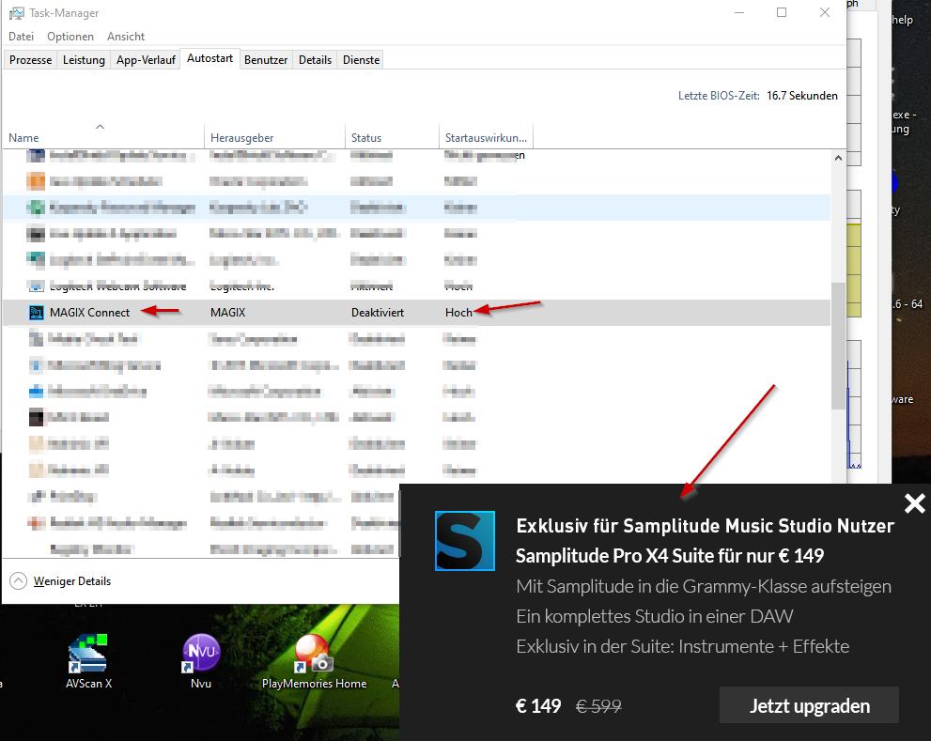
Task: Switch to the Prozesse tab
Action: point(30,60)
